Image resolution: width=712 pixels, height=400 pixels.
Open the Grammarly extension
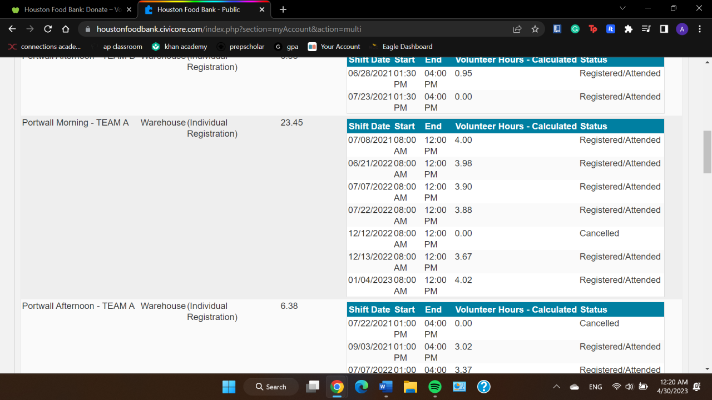tap(575, 29)
